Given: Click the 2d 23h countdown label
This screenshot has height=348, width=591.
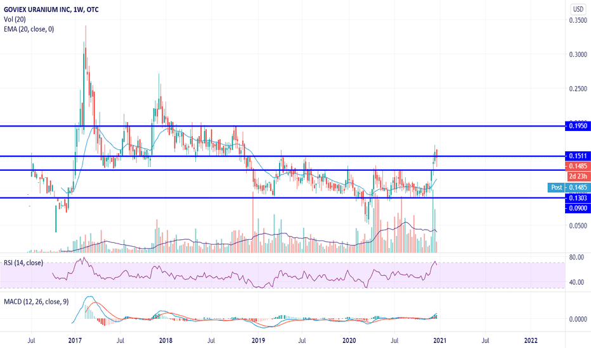Looking at the screenshot, I should click(x=578, y=176).
